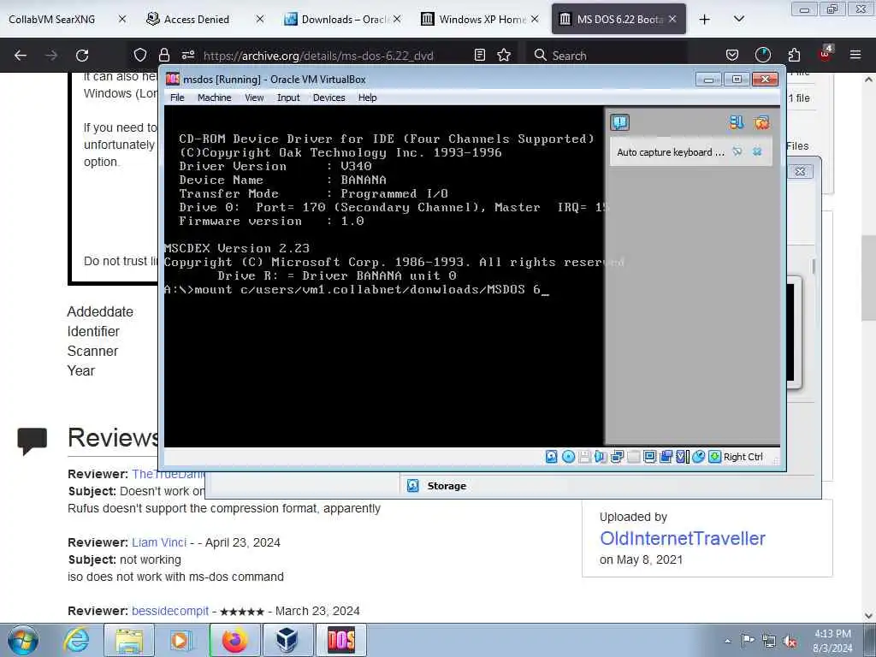Open a new Firefox tab
Image resolution: width=876 pixels, height=657 pixels.
pyautogui.click(x=705, y=20)
